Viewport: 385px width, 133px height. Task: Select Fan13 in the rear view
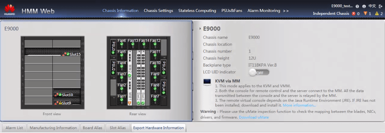(133, 43)
